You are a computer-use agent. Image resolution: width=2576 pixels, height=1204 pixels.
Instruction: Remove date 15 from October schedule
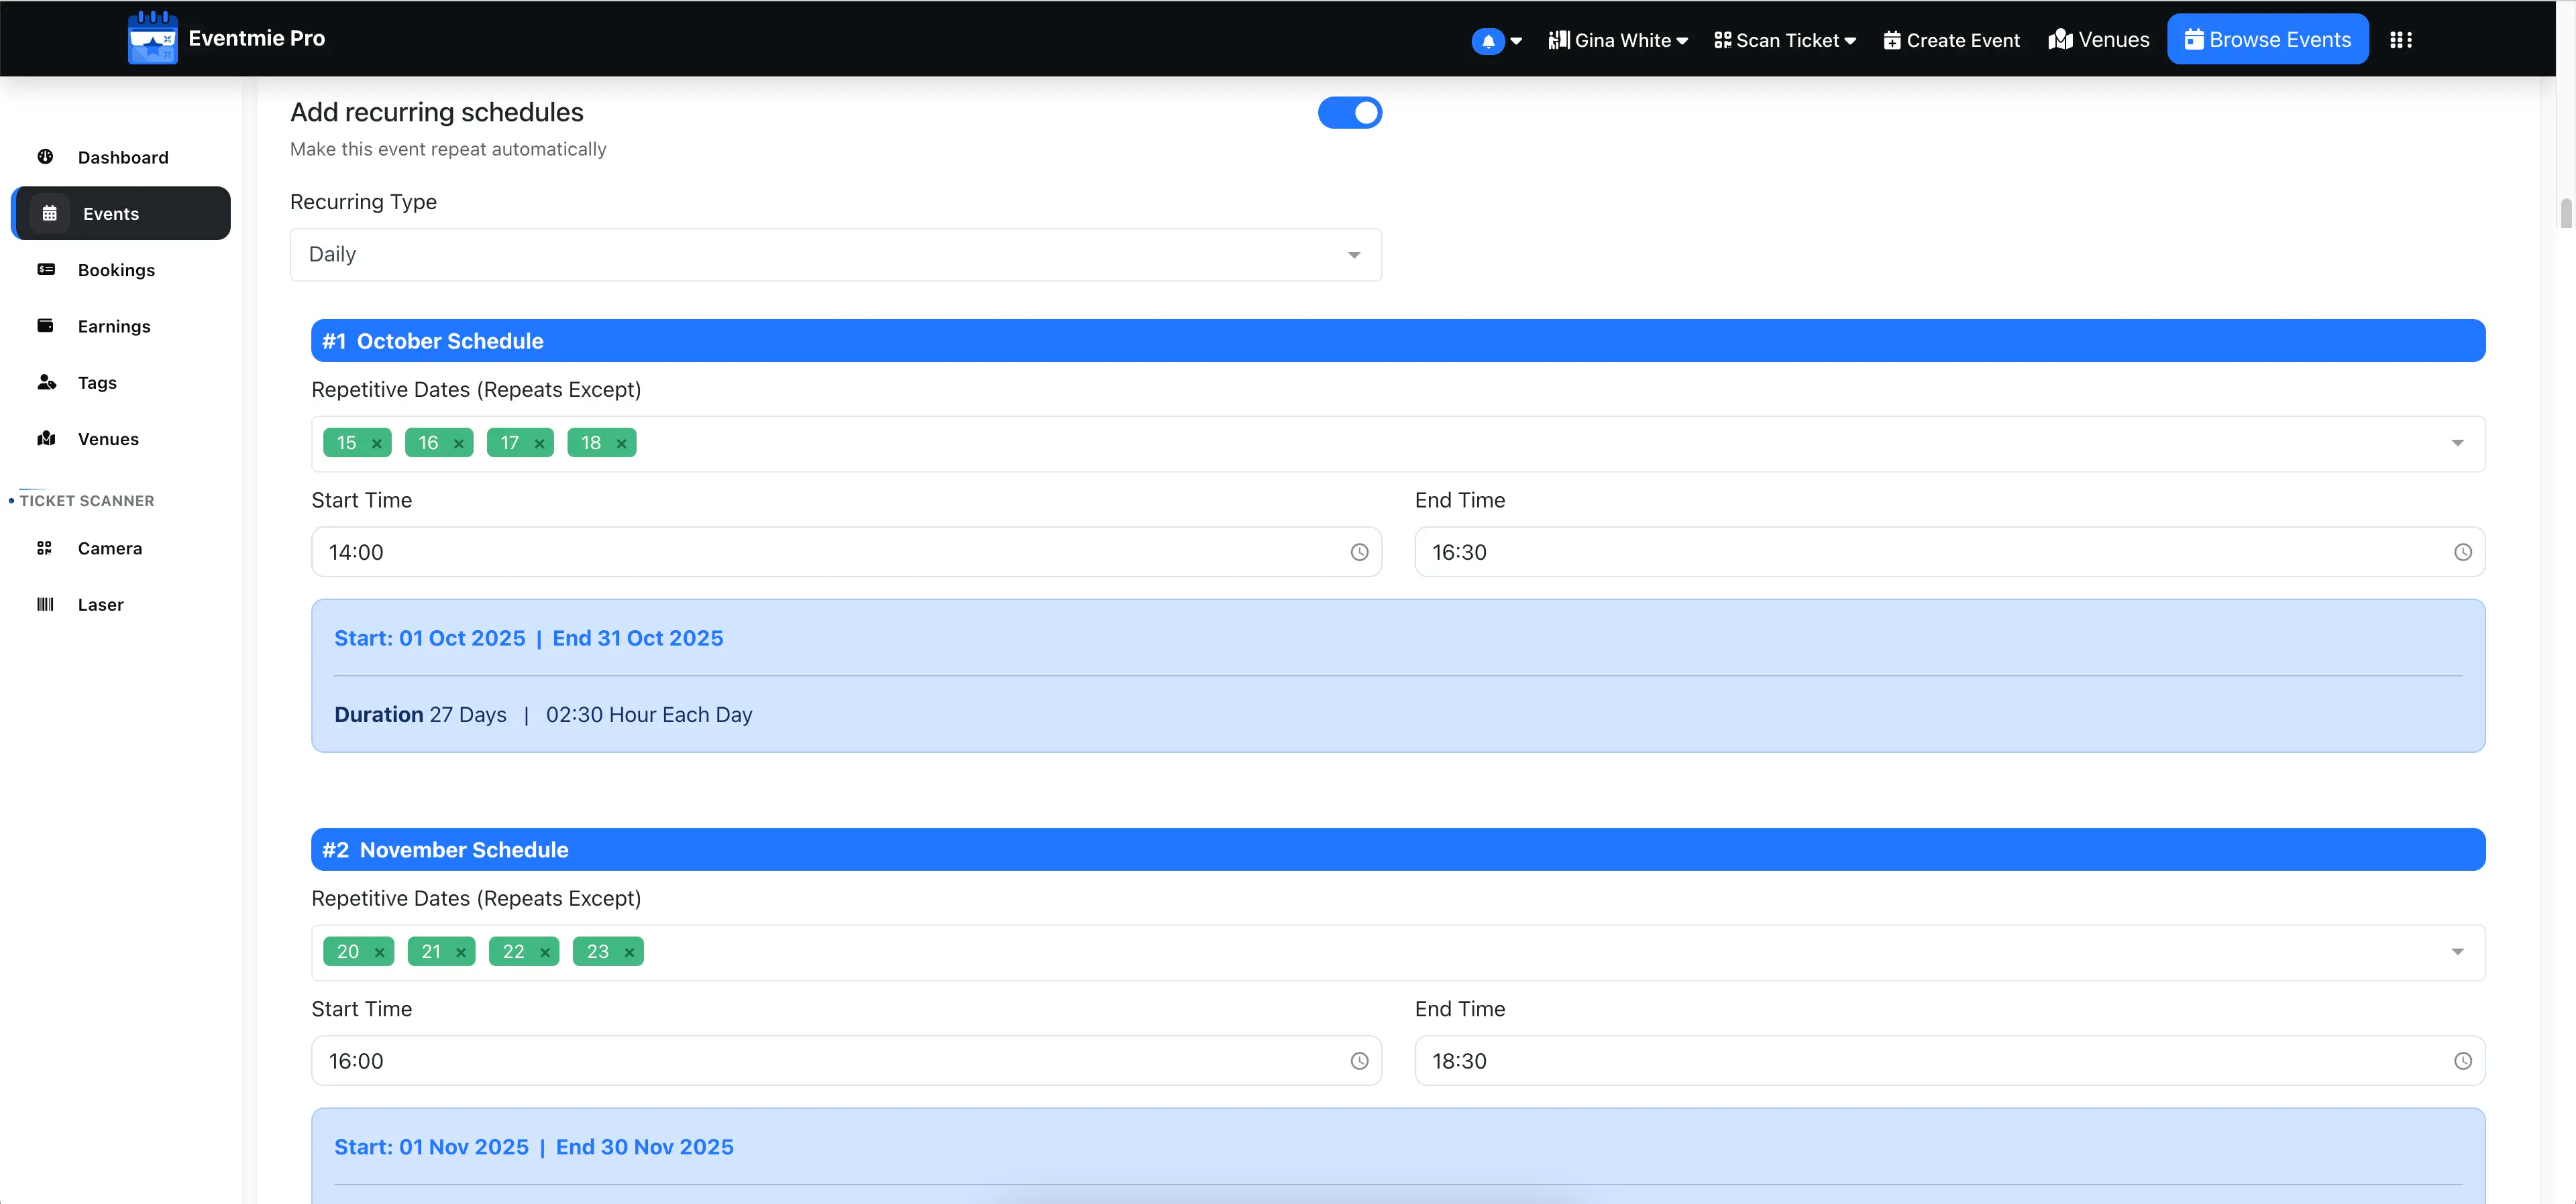[377, 444]
